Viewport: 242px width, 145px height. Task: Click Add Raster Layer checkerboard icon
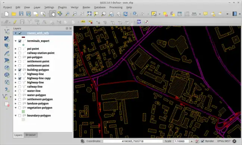7,39
